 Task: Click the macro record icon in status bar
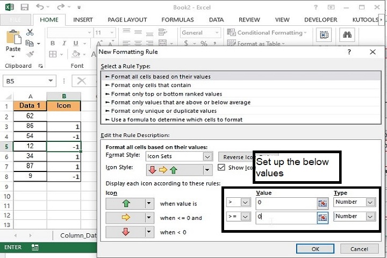pos(35,247)
